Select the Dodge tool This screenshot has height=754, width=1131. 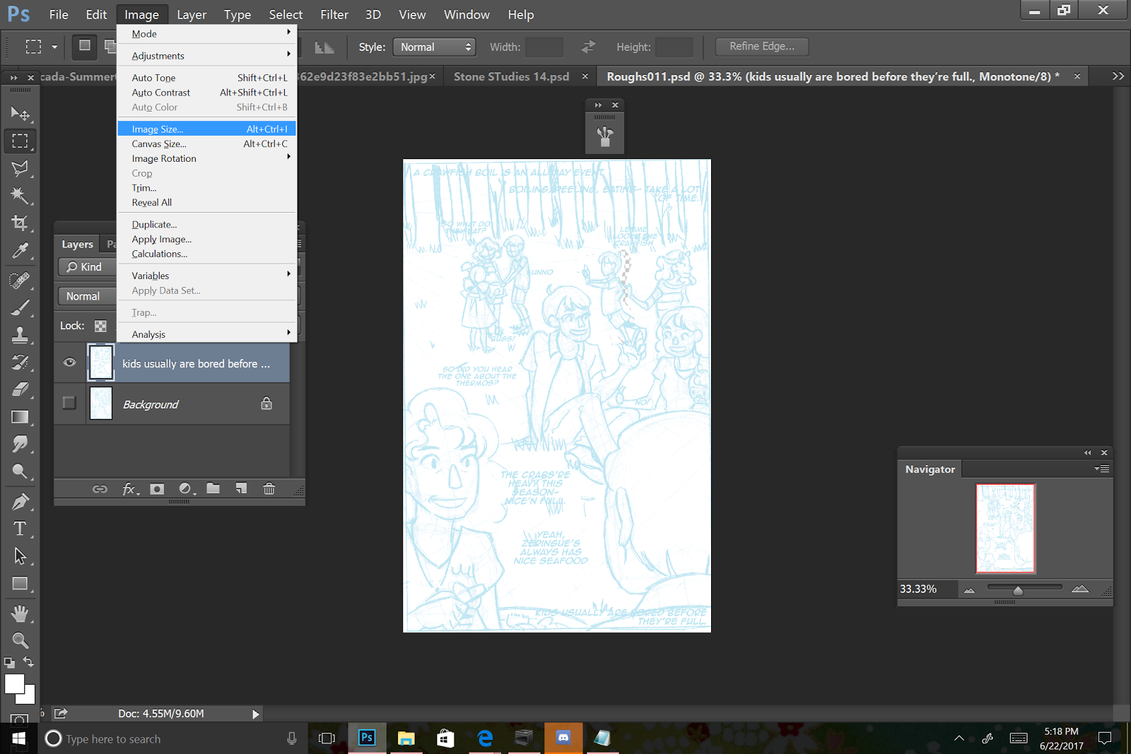(20, 471)
